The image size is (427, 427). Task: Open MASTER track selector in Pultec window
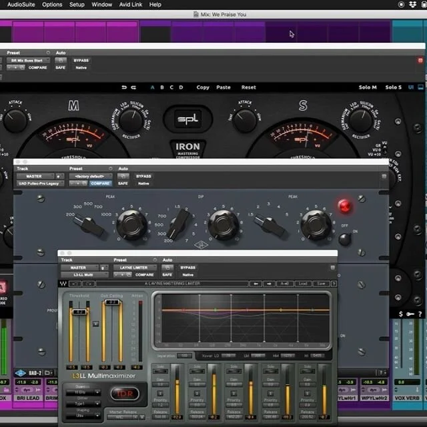pyautogui.click(x=35, y=176)
